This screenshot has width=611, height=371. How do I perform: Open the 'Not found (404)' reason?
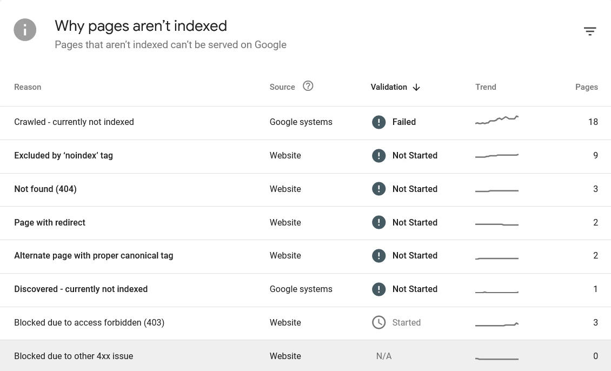45,189
